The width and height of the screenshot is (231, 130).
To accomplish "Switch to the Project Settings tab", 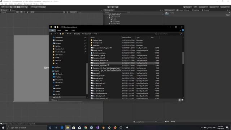I will pyautogui.click(x=183, y=10).
